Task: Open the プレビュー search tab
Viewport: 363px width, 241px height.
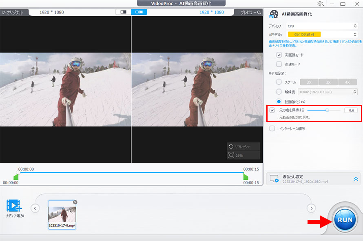Action: pos(250,13)
